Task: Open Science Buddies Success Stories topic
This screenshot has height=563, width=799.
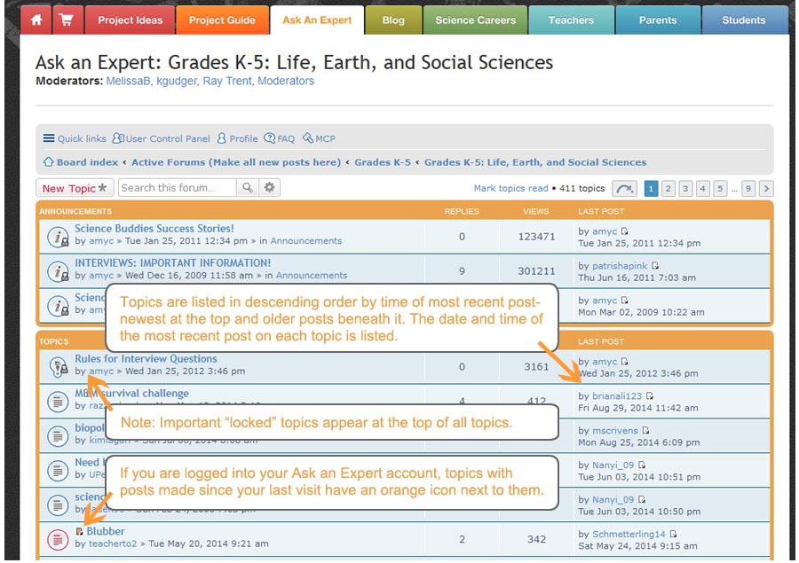Action: 154,229
